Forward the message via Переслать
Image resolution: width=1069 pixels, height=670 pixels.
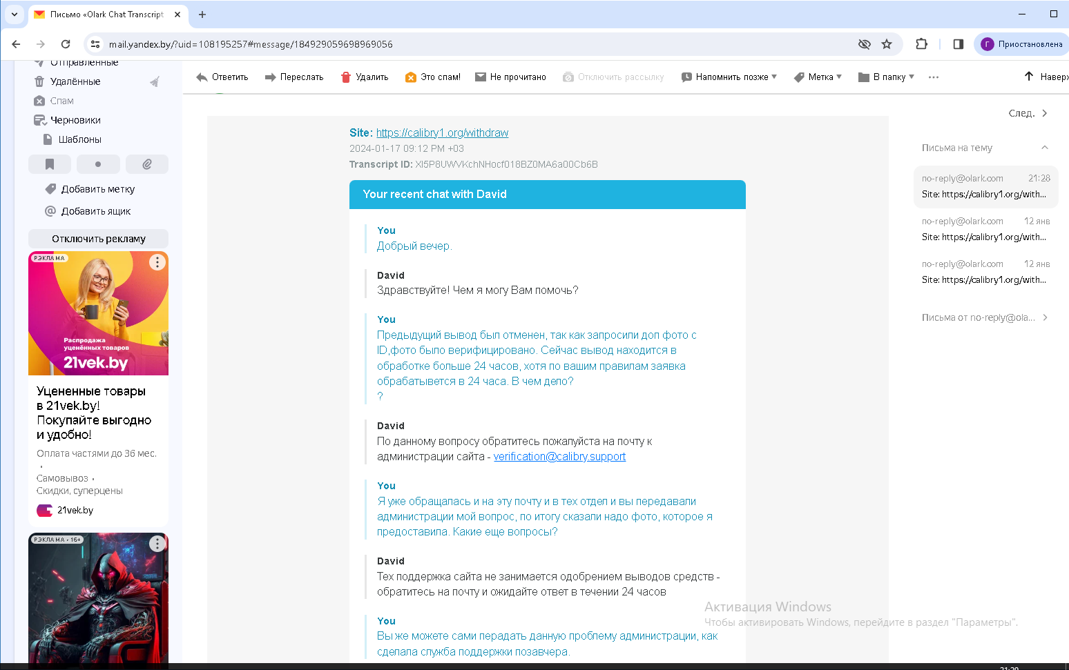[294, 77]
